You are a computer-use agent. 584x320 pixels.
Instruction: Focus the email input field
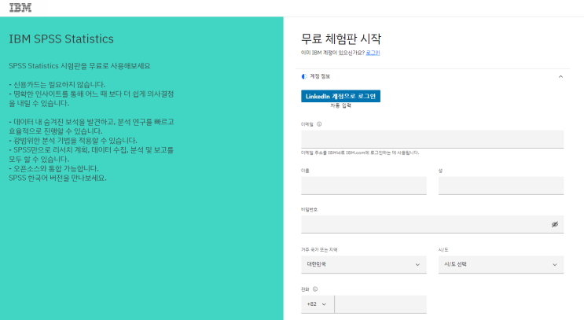pyautogui.click(x=432, y=139)
